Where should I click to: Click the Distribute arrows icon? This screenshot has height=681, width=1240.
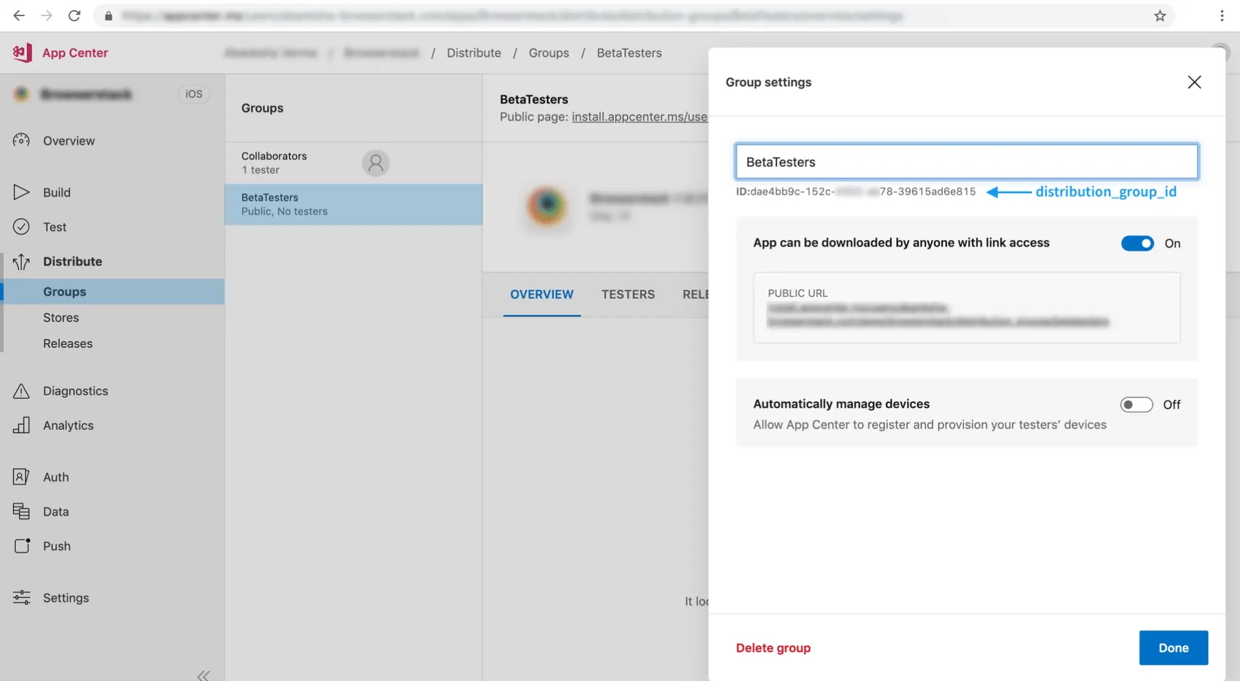coord(21,261)
